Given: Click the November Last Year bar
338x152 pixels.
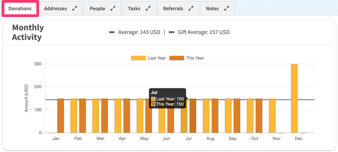Looking at the screenshot, I should pos(272,116).
